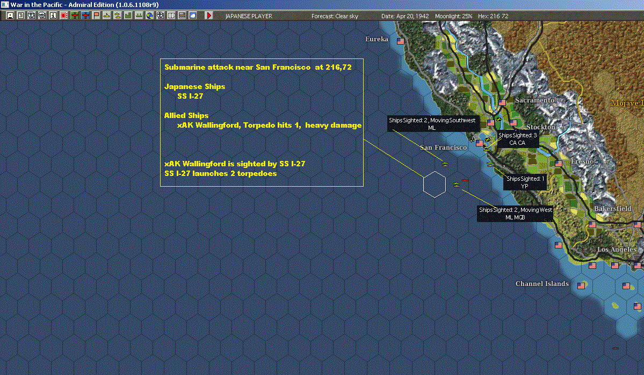
Task: Click the Japanese rising sun flag icon
Action: 64,16
